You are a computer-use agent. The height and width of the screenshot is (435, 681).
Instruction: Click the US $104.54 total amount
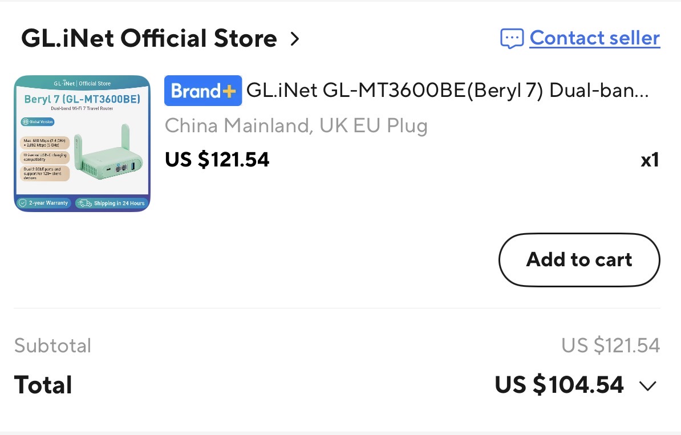point(560,385)
